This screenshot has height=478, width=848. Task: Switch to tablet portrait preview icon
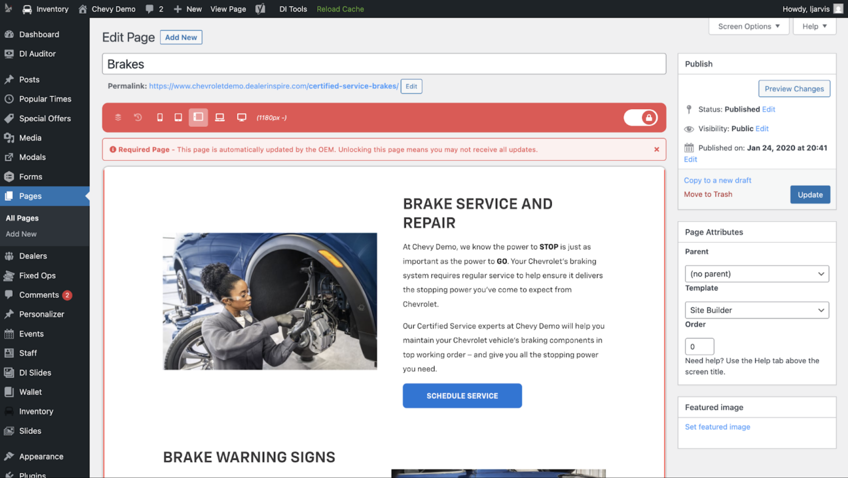click(x=178, y=117)
